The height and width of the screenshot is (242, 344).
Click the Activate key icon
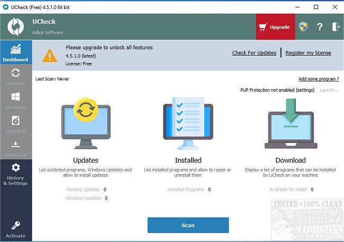click(15, 229)
